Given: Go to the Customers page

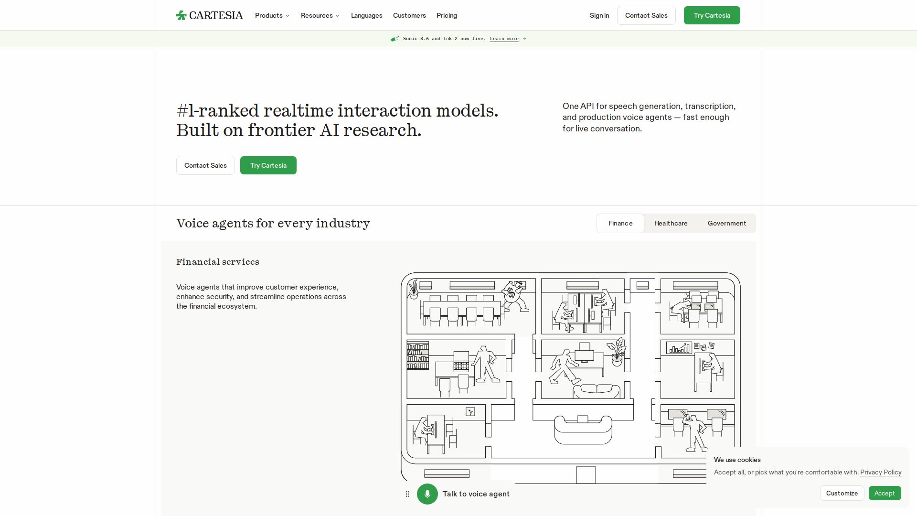Looking at the screenshot, I should (409, 15).
